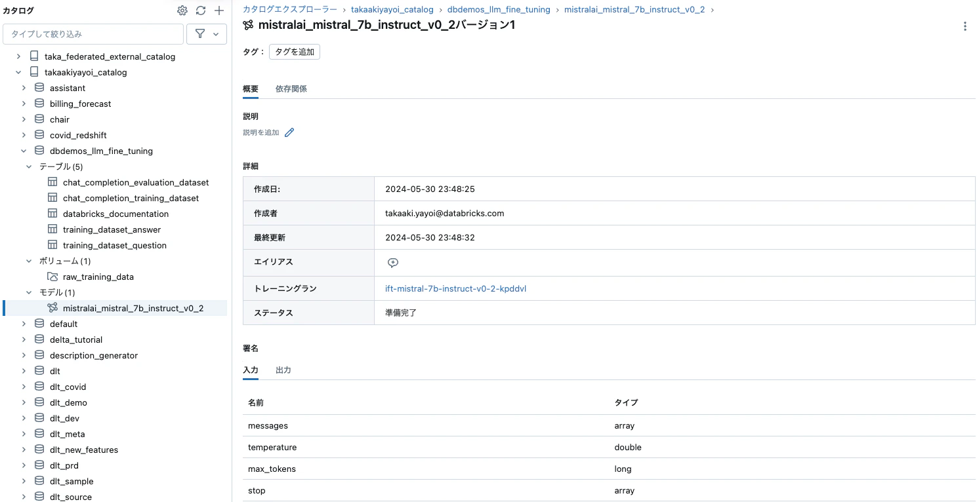
Task: Expand the assistant schema
Action: pos(24,88)
